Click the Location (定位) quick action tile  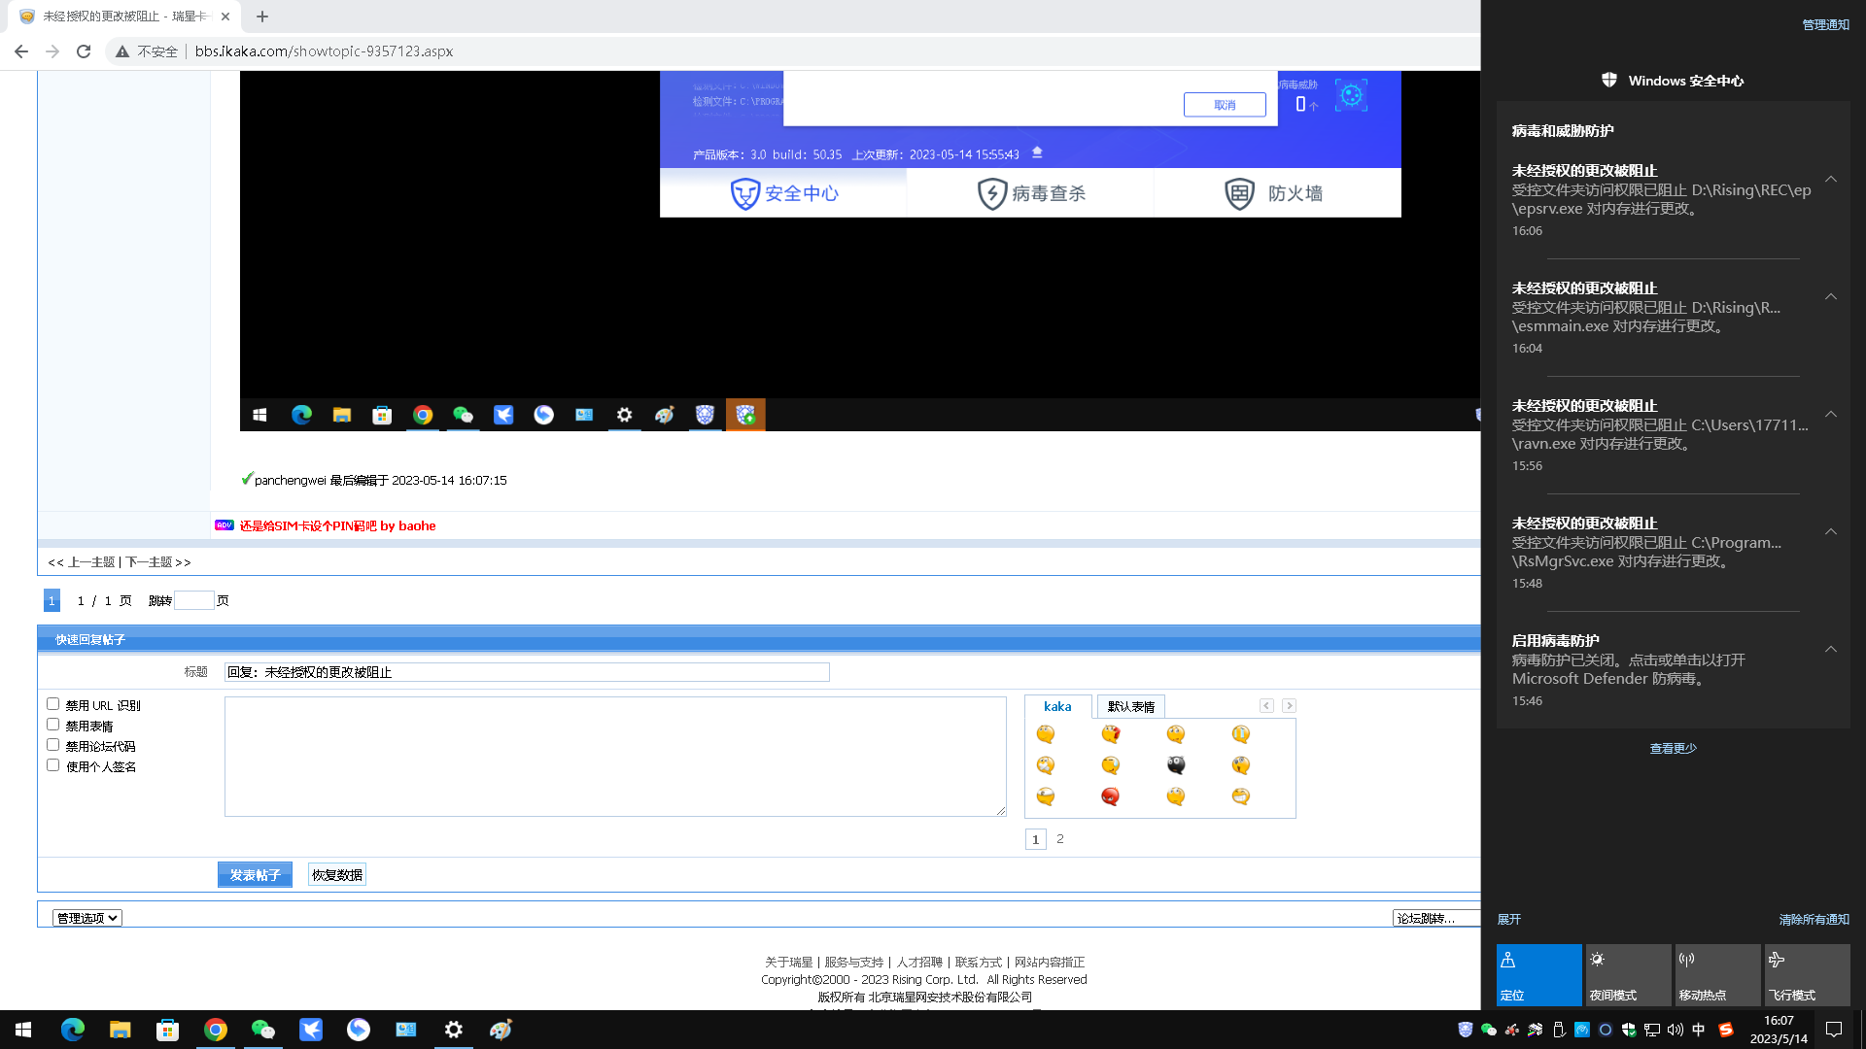[1538, 975]
